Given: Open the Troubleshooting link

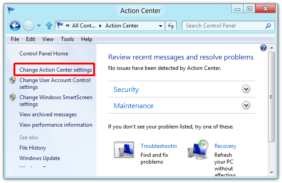Looking at the screenshot, I should tap(159, 146).
